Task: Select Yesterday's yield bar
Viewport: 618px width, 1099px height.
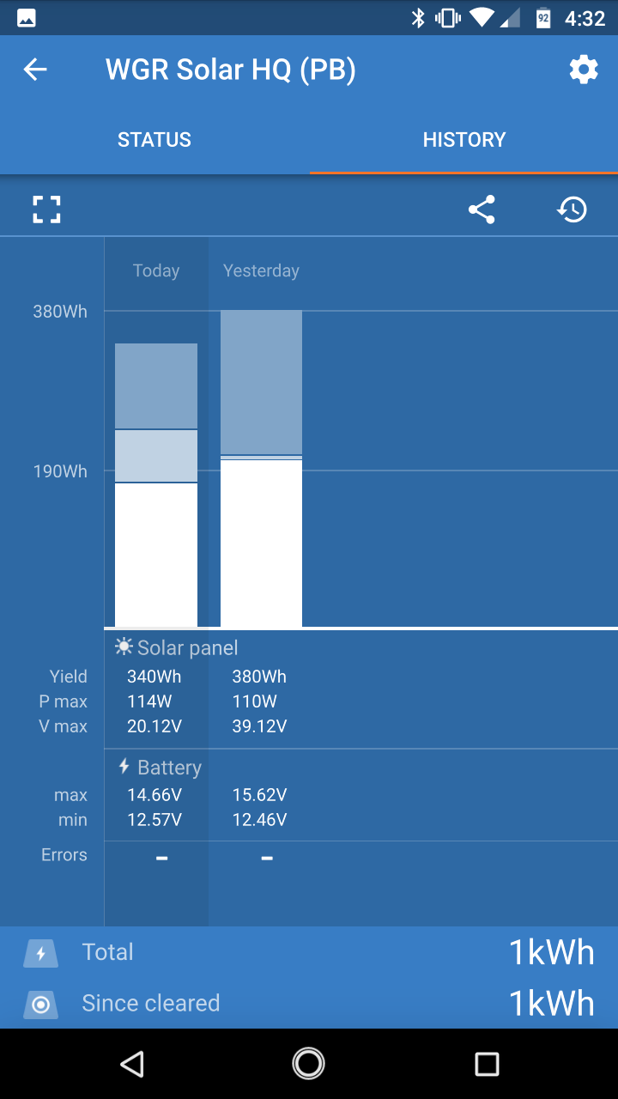Action: (261, 469)
